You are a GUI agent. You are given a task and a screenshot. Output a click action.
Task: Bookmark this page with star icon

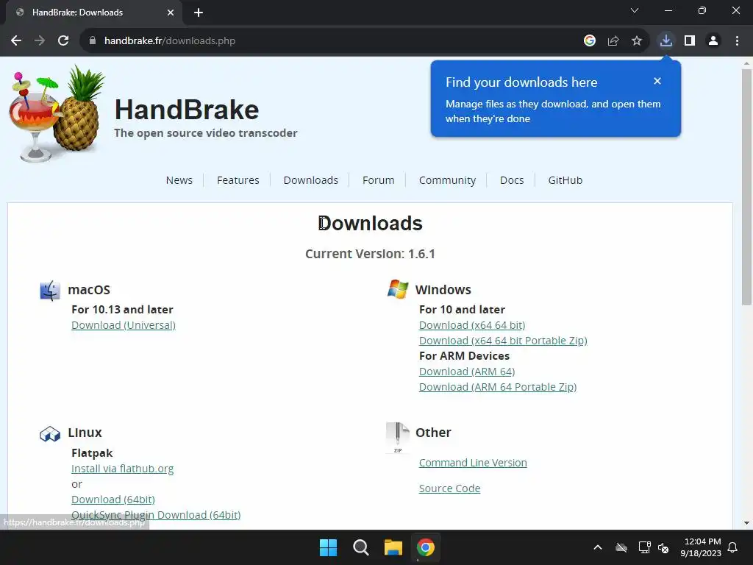click(x=637, y=41)
